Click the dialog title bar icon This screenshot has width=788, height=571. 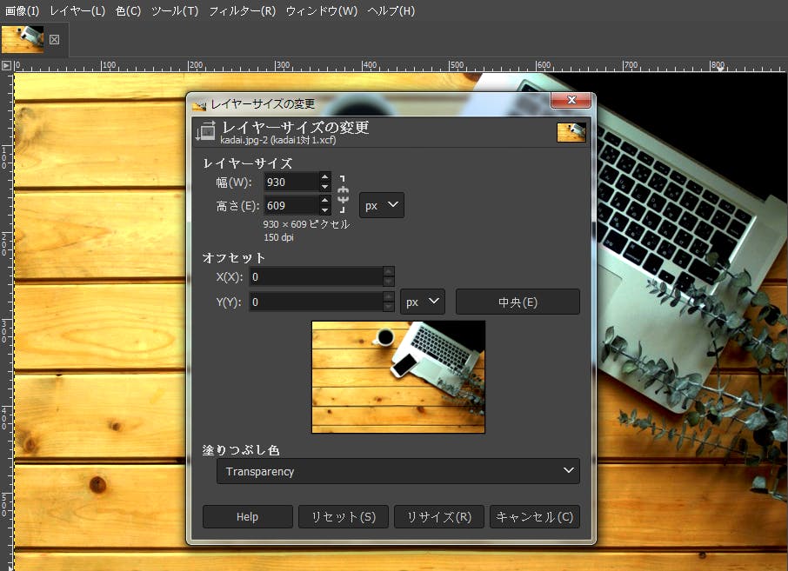point(199,104)
